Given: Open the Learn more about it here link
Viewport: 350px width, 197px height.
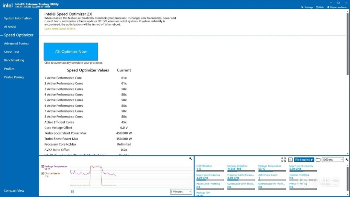Looking at the screenshot, I should (x=60, y=29).
